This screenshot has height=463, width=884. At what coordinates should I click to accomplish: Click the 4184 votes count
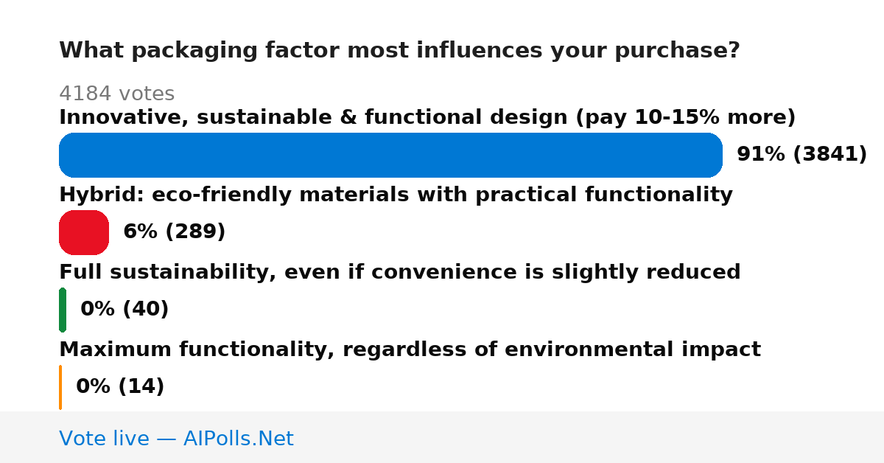pos(116,94)
